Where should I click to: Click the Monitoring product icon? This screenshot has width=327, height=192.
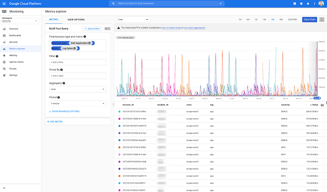4,12
